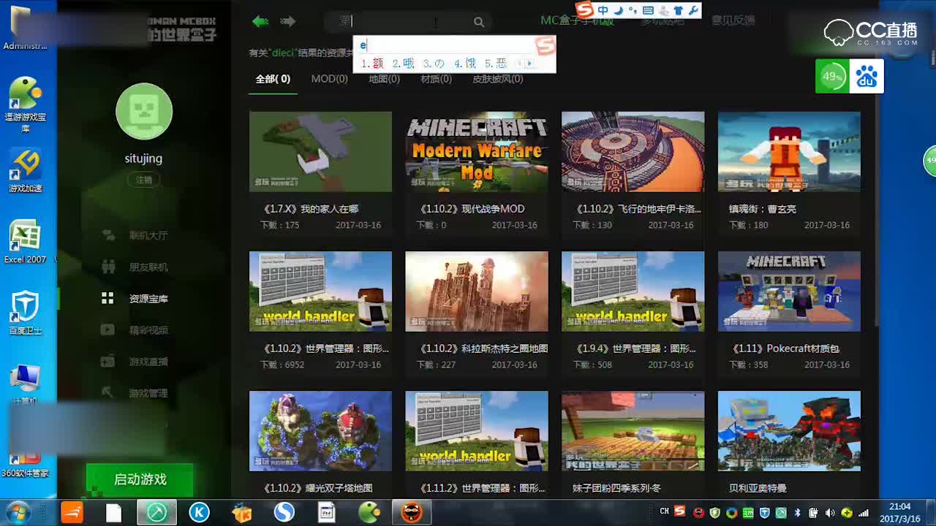
Task: Open 飞行的地牢伊卡洛 map thumbnail
Action: coord(633,152)
